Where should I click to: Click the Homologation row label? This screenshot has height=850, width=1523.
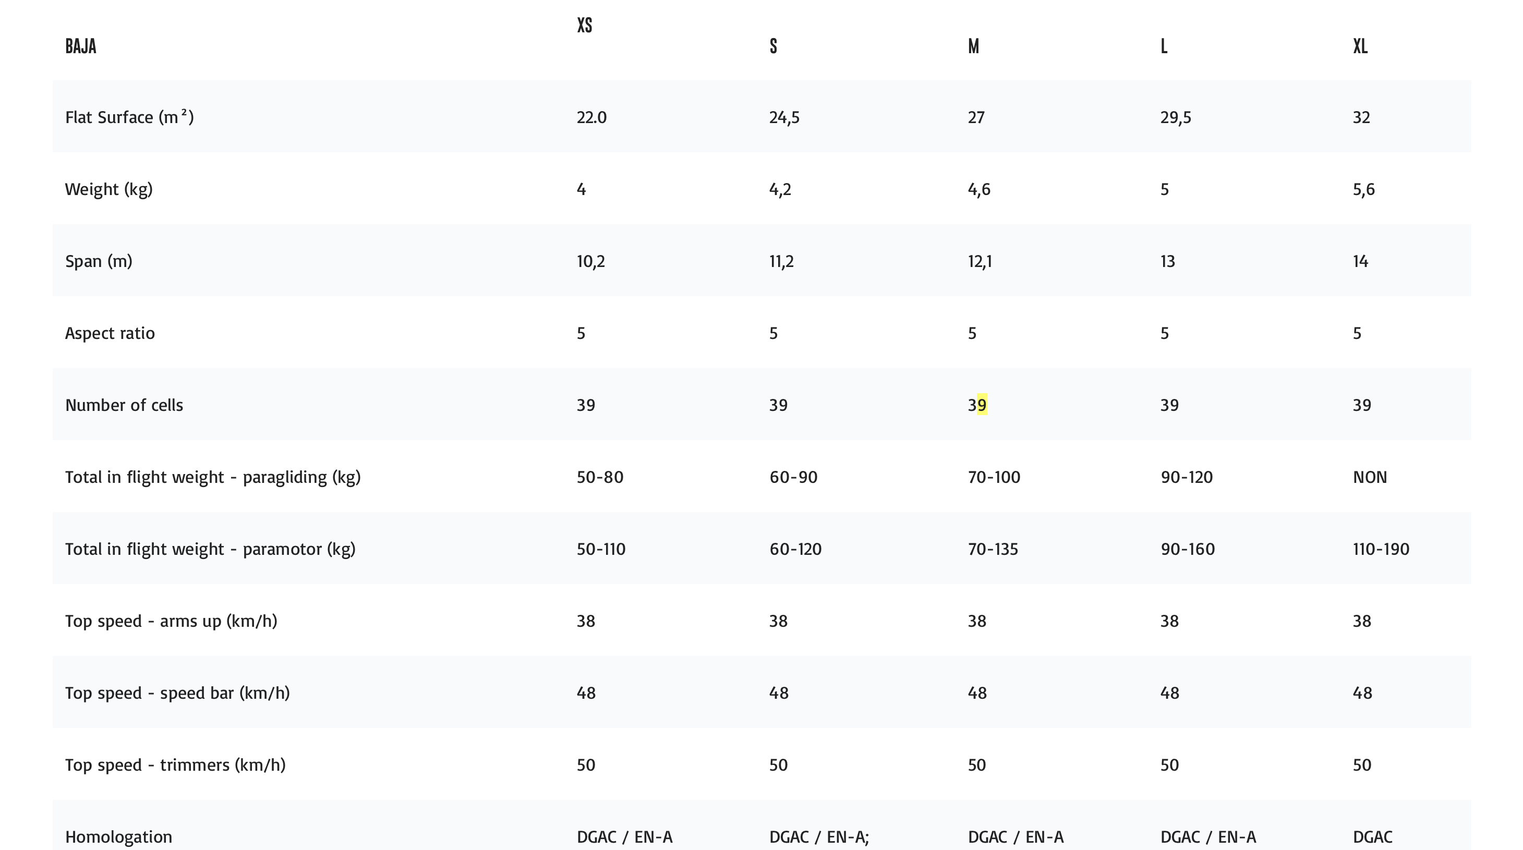[x=118, y=837]
